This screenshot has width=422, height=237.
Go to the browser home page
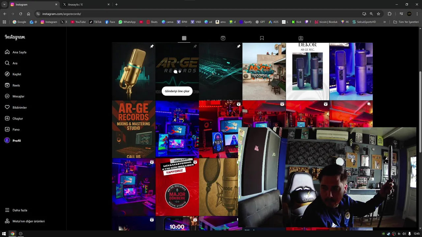point(29,14)
